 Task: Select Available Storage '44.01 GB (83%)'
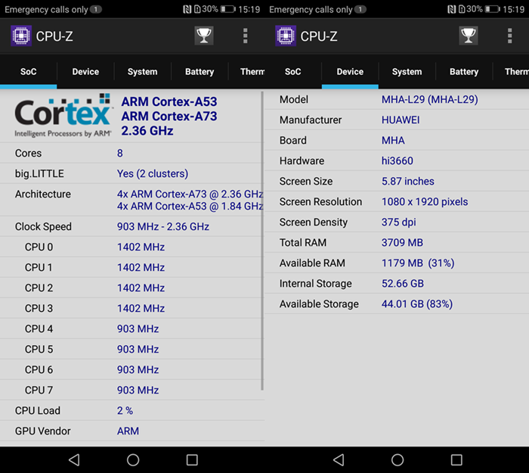click(x=416, y=303)
